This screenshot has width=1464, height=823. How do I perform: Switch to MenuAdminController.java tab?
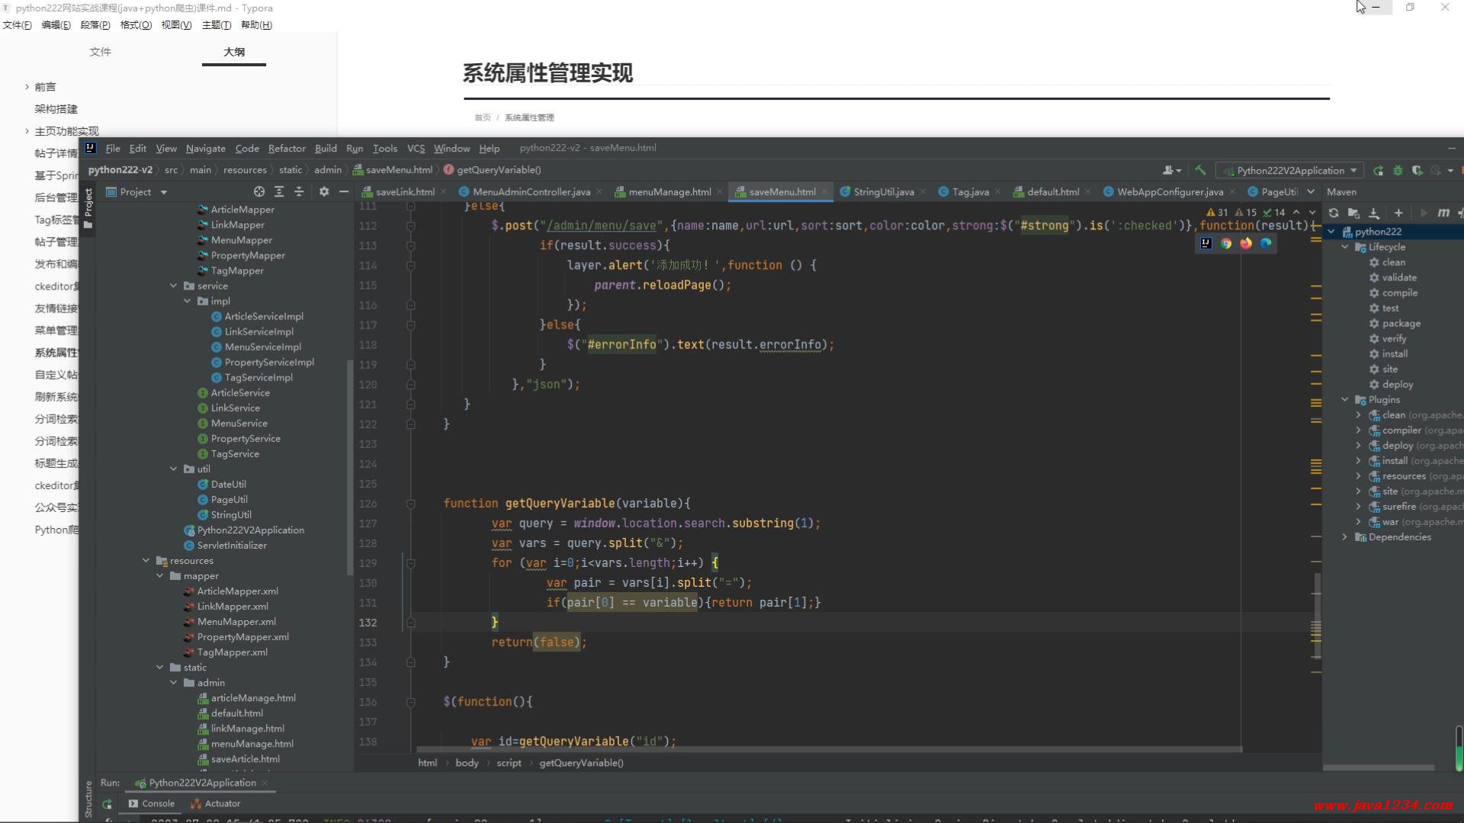[531, 192]
